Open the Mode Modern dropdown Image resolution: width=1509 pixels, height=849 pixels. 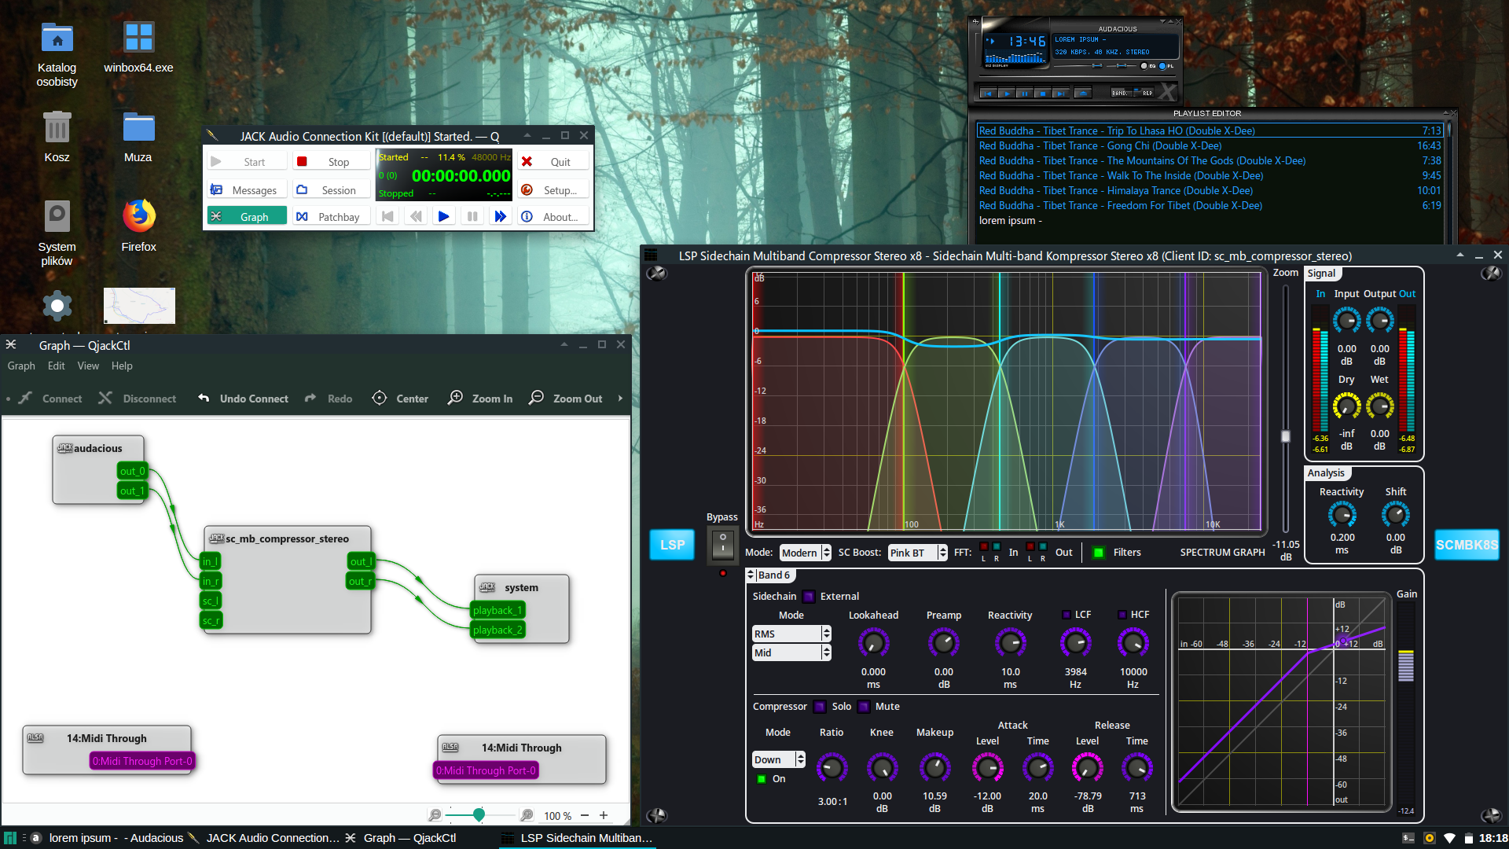click(x=805, y=553)
